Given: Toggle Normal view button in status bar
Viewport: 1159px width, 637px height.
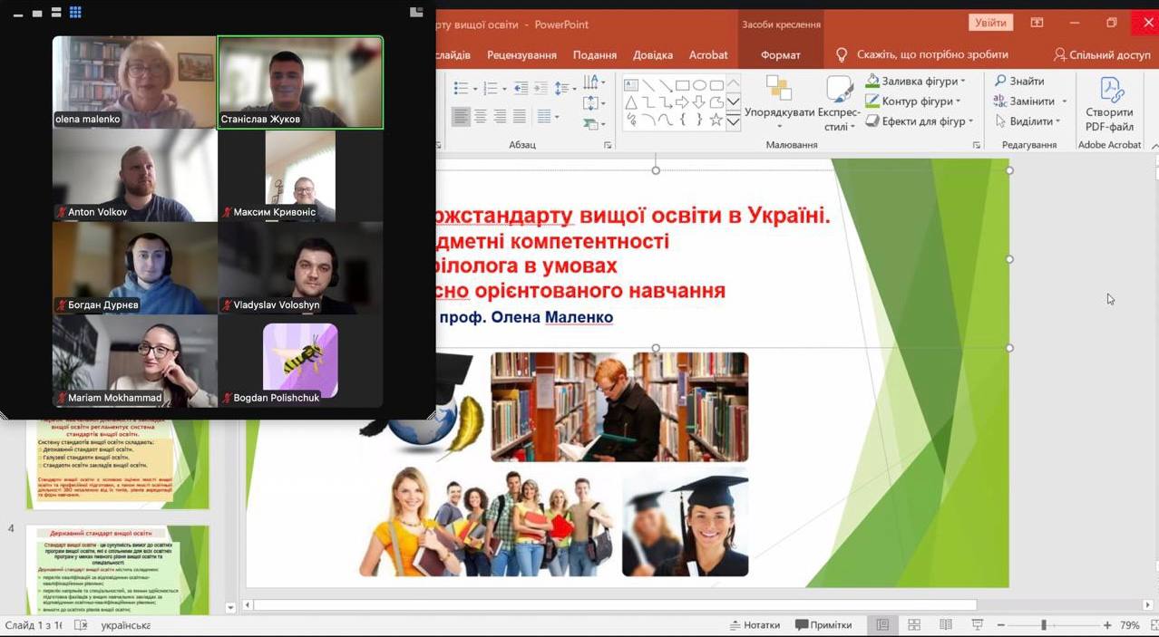Looking at the screenshot, I should click(x=882, y=625).
